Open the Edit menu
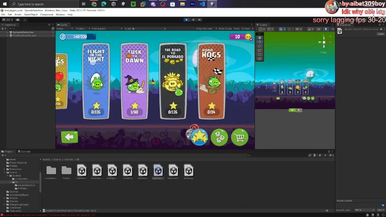This screenshot has width=386, height=217. tap(10, 14)
